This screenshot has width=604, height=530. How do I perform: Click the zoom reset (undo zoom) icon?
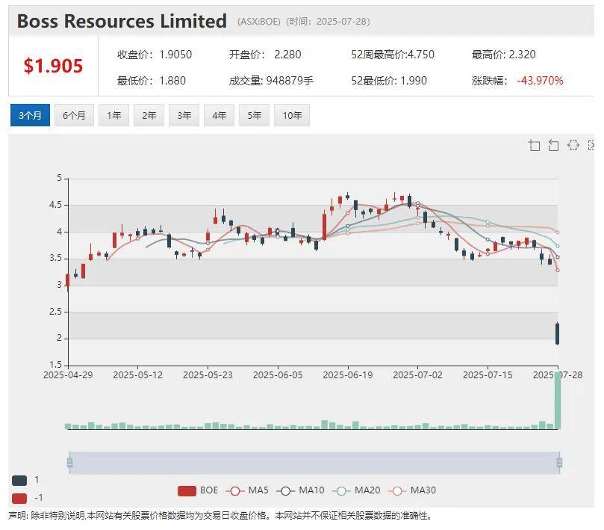553,146
